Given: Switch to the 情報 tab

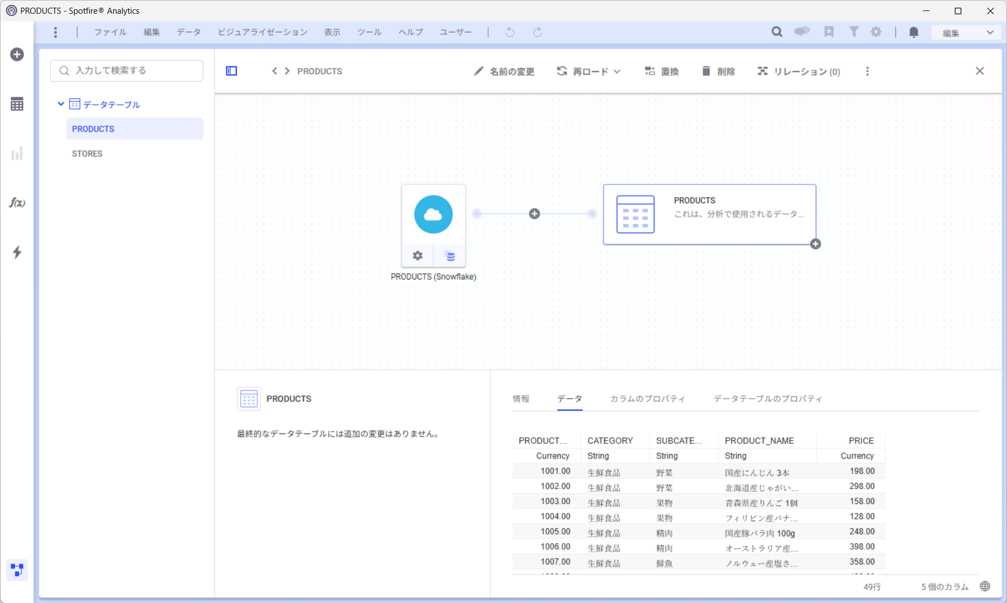Looking at the screenshot, I should [x=521, y=399].
